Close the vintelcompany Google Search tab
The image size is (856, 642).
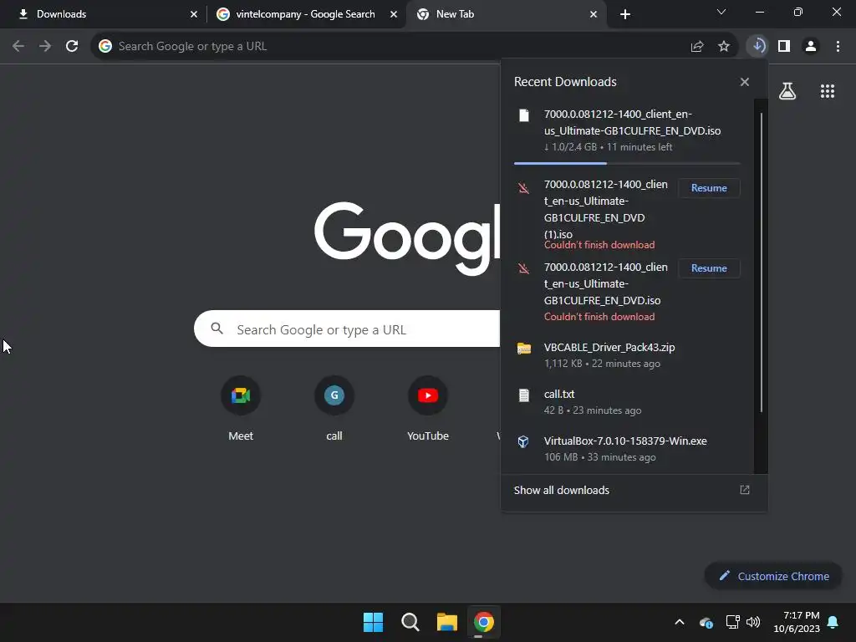(x=394, y=14)
